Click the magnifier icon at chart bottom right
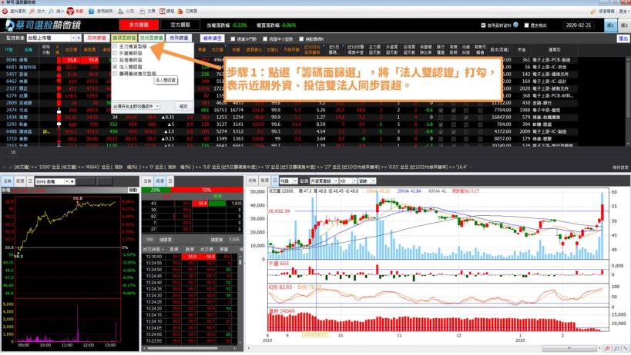Image resolution: width=631 pixels, height=355 pixels. tap(616, 349)
